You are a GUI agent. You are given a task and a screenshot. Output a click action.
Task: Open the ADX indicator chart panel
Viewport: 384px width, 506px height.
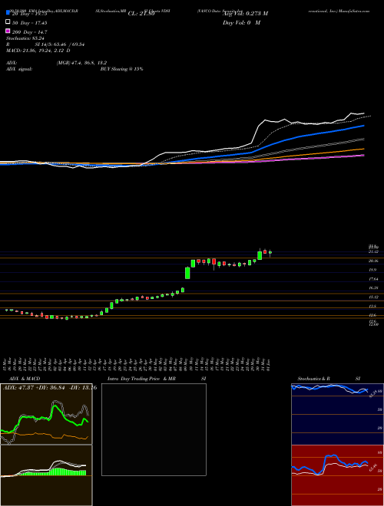(46, 414)
